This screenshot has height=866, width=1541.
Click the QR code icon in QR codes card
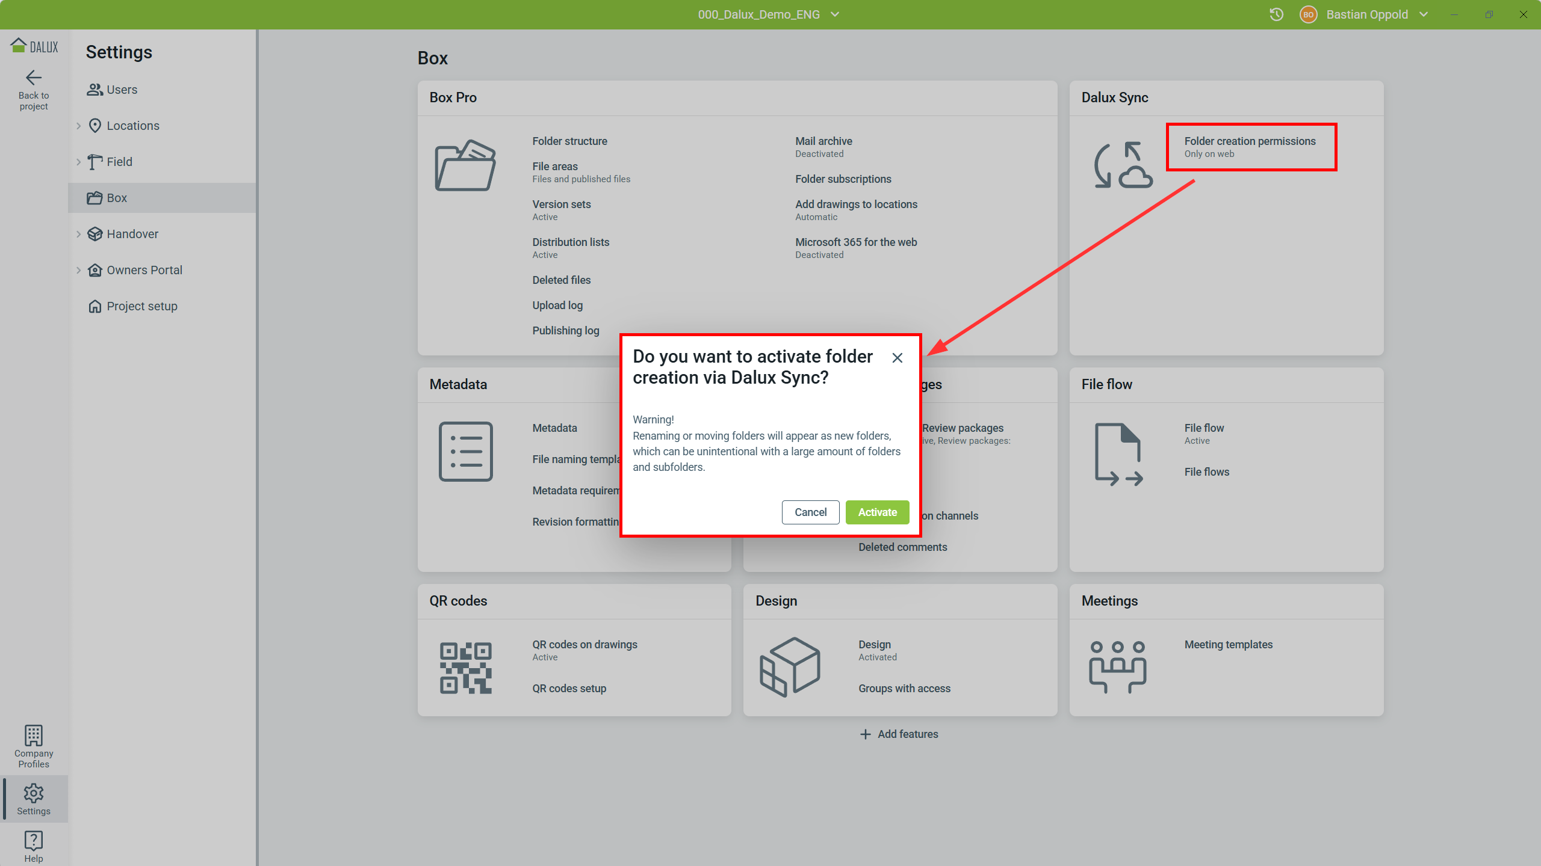[465, 668]
